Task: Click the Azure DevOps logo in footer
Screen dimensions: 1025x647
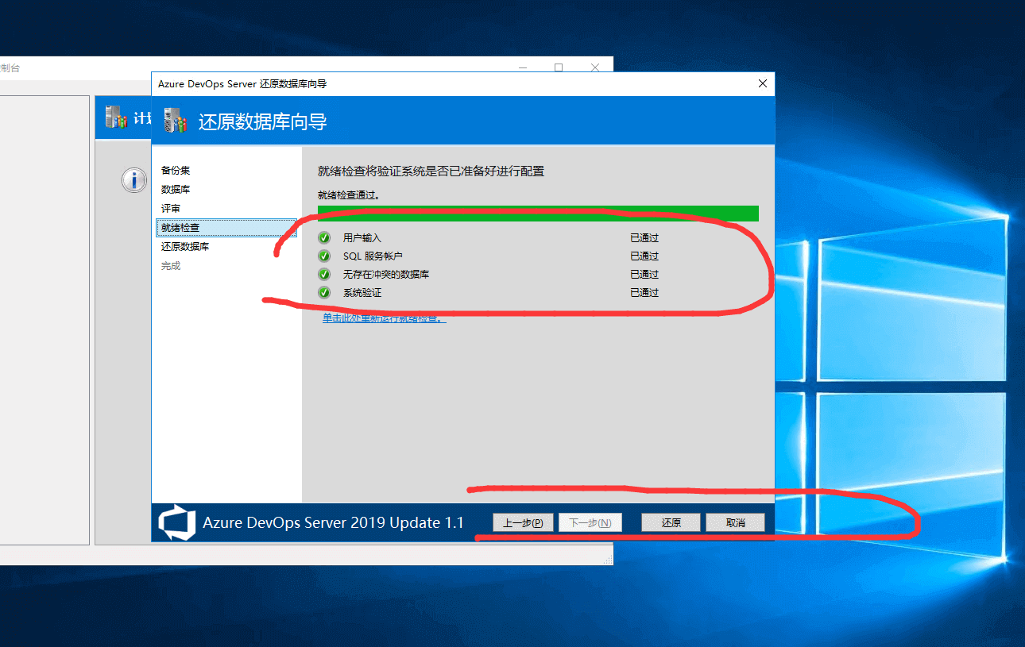Action: (176, 522)
